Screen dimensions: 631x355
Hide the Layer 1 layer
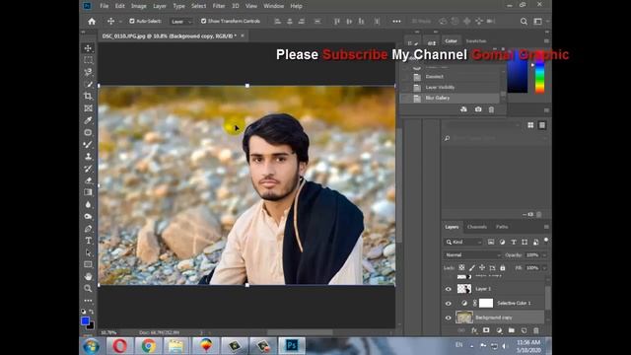point(449,289)
